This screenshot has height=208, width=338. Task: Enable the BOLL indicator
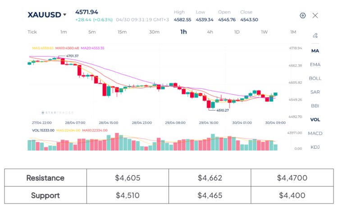click(315, 78)
